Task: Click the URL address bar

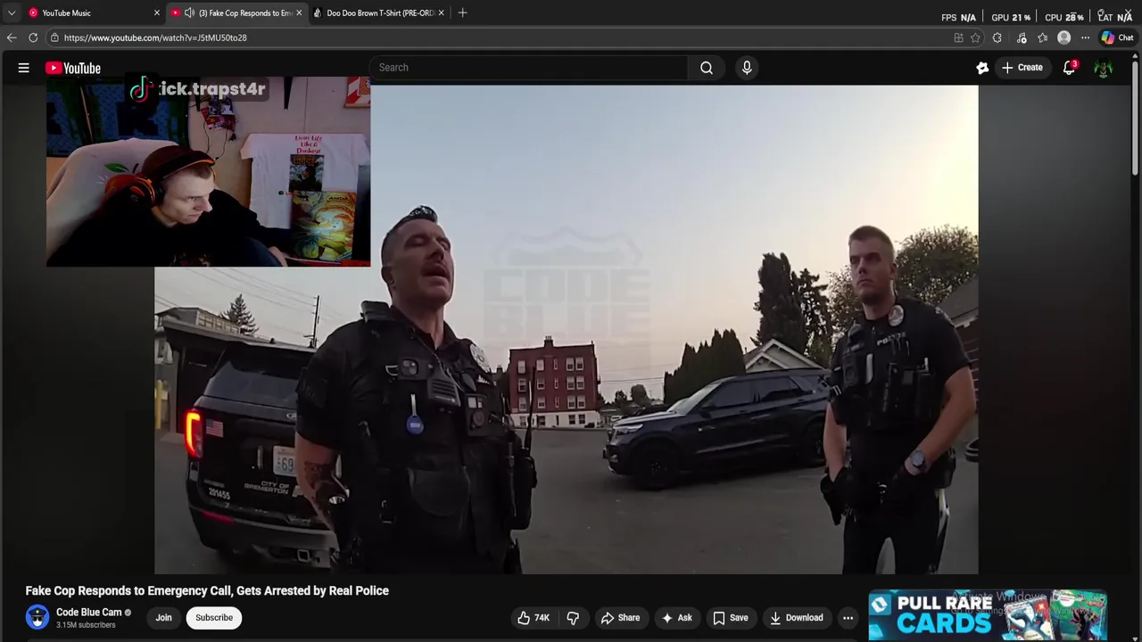Action: 500,37
